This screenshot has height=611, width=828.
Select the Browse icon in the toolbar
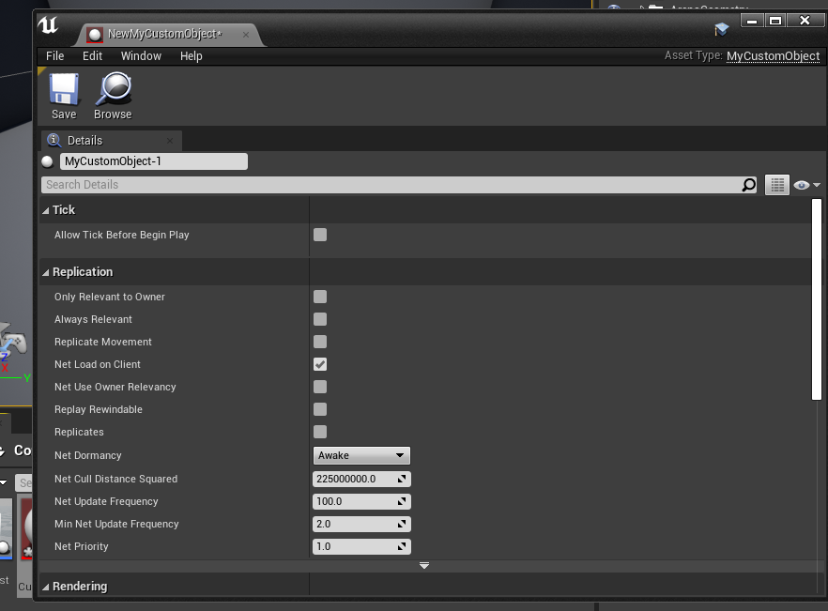click(x=113, y=94)
